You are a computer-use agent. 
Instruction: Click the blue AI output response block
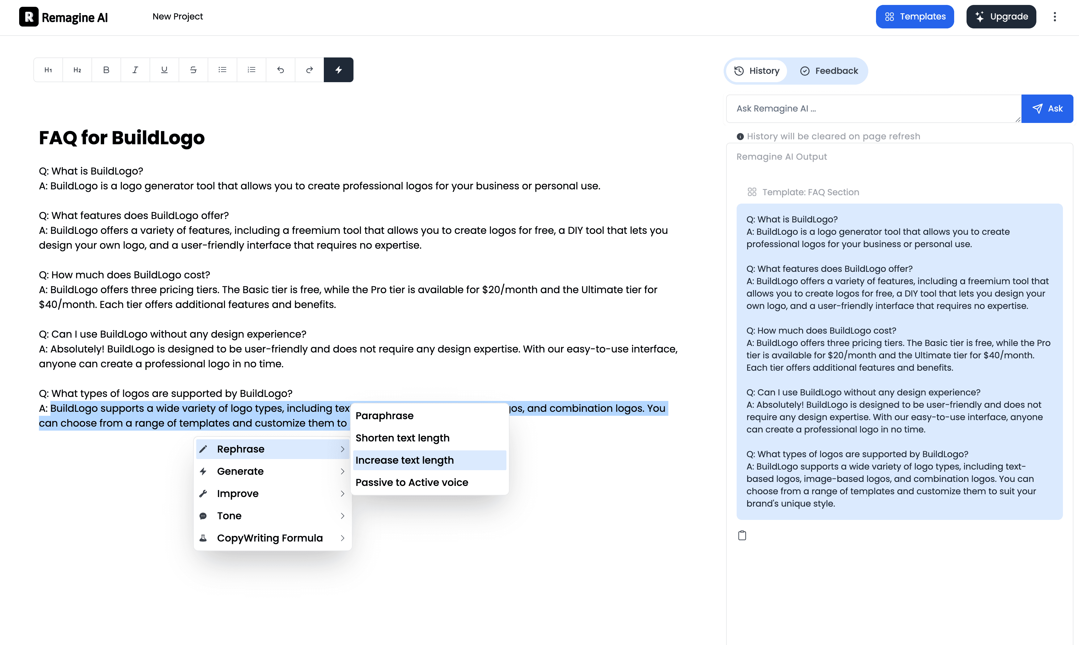pyautogui.click(x=899, y=362)
